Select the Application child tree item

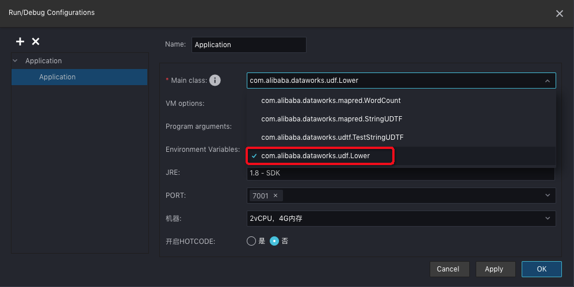coord(58,77)
